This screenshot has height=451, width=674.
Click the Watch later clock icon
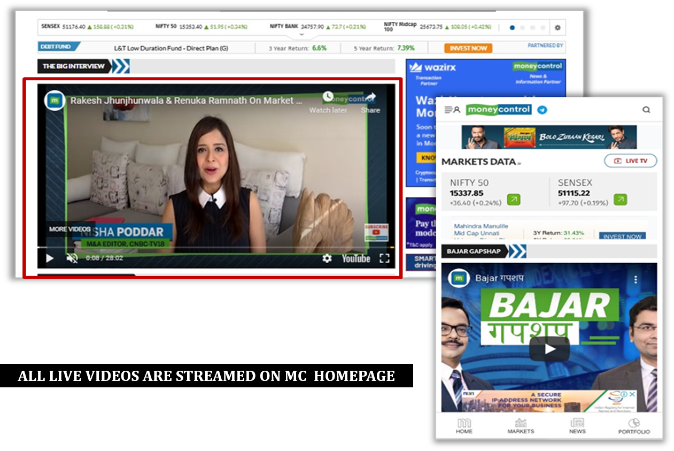pos(328,97)
